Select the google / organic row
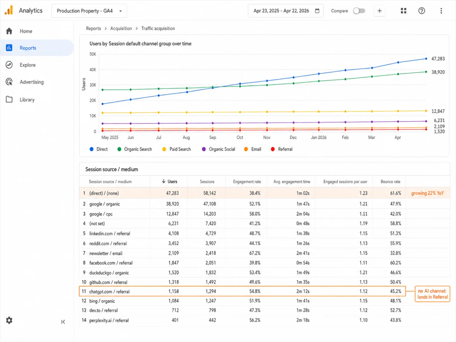The height and width of the screenshot is (342, 456). [264, 204]
